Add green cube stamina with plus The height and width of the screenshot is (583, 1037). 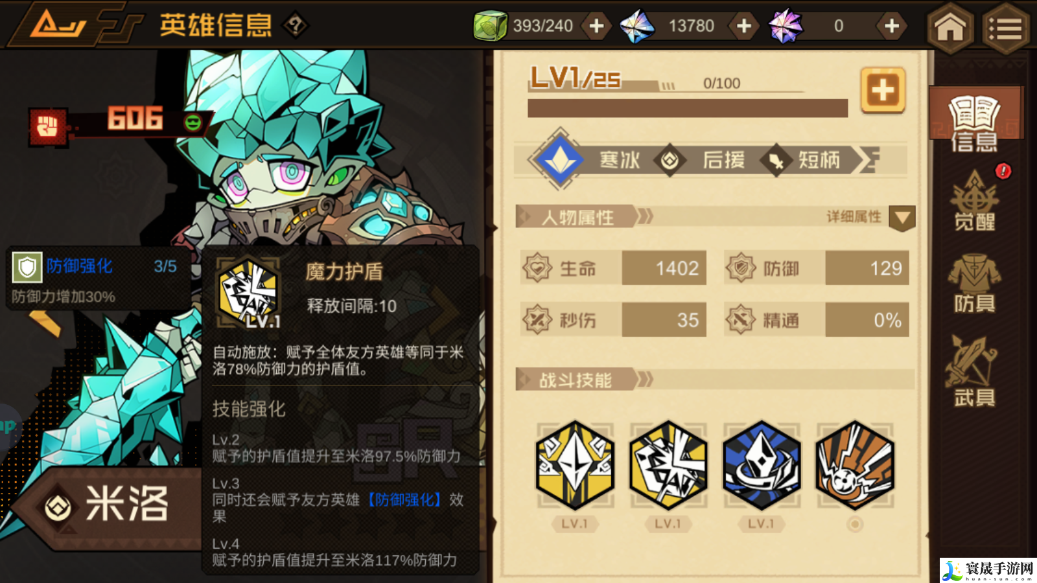596,26
